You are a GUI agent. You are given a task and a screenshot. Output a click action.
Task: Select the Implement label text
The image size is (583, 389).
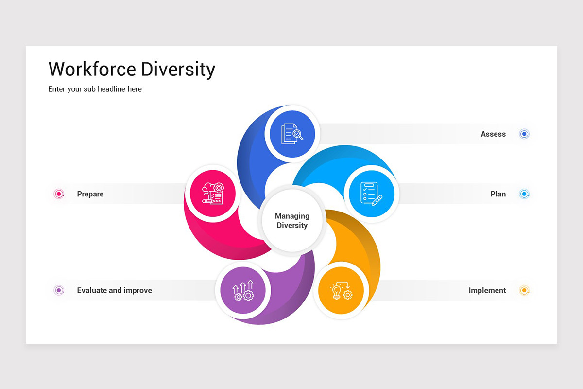tap(487, 290)
